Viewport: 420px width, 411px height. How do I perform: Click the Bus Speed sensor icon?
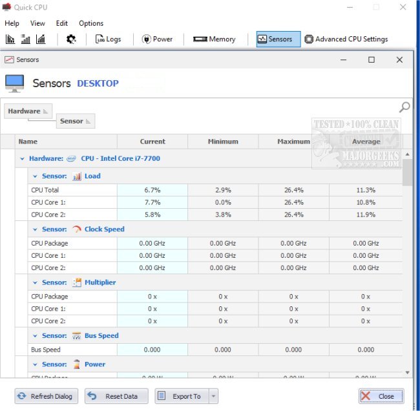pos(77,335)
